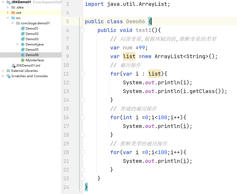Open Demo01 in the project tree

[x=32, y=29]
